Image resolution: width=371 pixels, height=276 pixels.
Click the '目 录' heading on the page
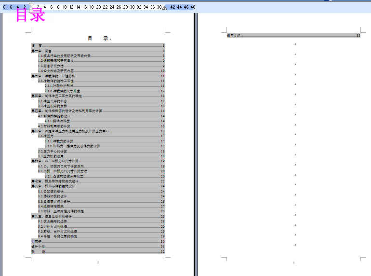98,39
